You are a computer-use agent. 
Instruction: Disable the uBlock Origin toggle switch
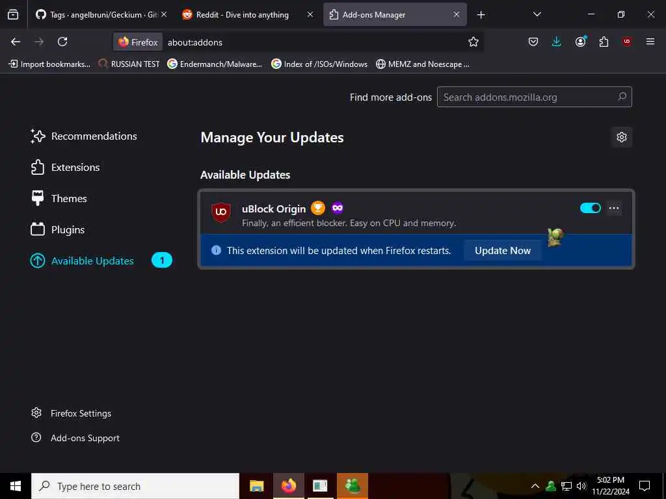pos(591,208)
